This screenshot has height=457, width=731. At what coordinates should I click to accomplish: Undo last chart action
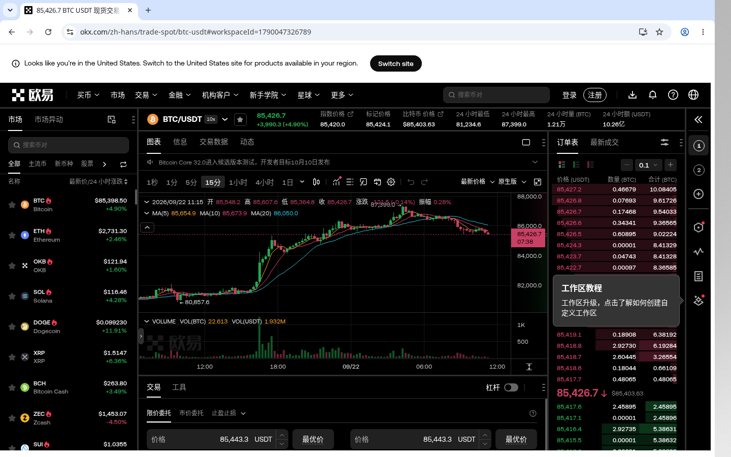pyautogui.click(x=411, y=182)
